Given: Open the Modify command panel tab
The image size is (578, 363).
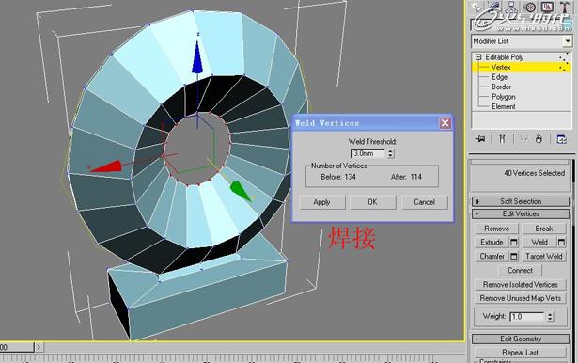Looking at the screenshot, I should tap(493, 7).
